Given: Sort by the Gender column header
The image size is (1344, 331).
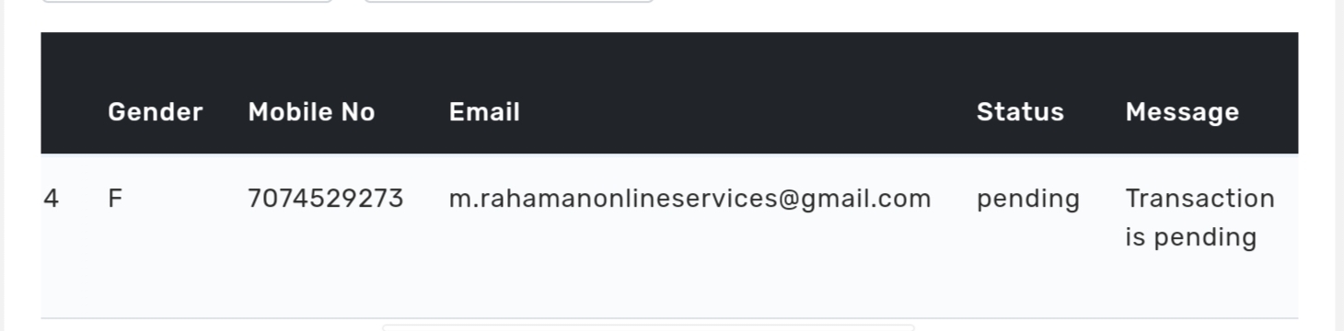Looking at the screenshot, I should (155, 112).
